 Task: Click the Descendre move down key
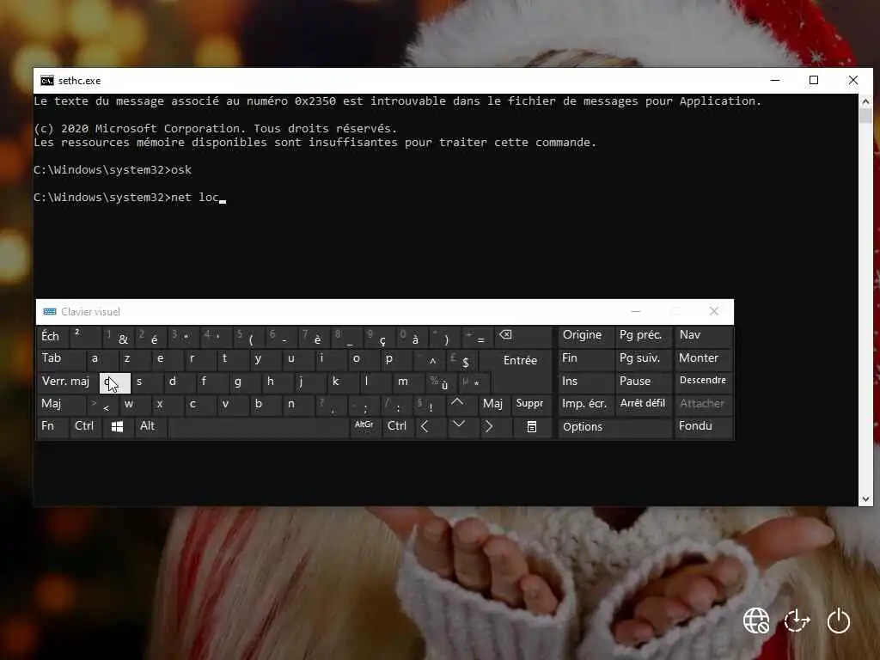pos(703,382)
